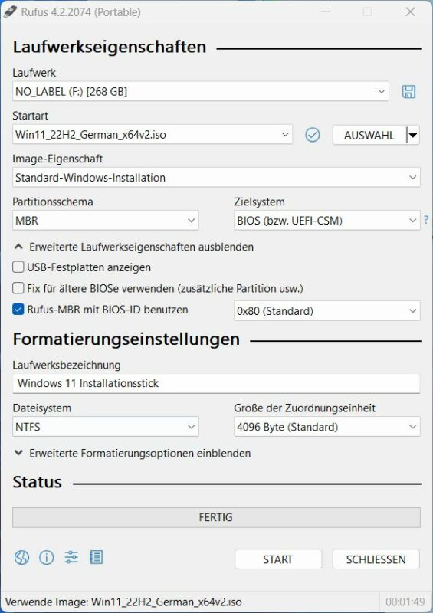Click the ISO checksum checkmark icon

[x=312, y=135]
